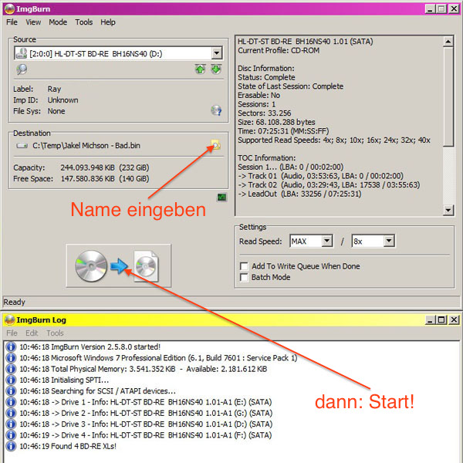
Task: Open the File menu in ImgBurn Log
Action: 12,333
